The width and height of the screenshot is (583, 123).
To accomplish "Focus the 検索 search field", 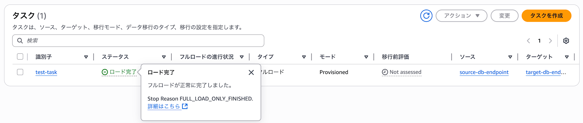I will [138, 41].
